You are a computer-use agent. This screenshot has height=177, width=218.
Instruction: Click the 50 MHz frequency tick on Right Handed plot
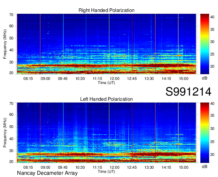[11, 38]
